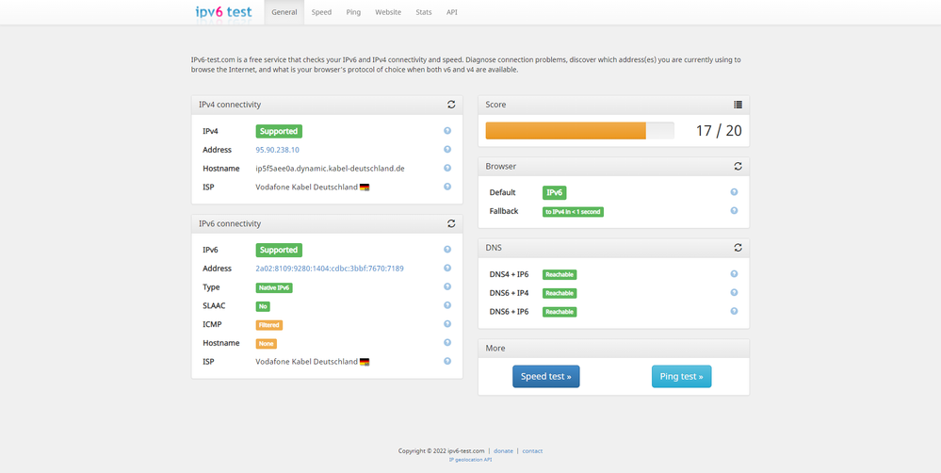Click German flag in IPv6 ISP row
941x473 pixels.
(x=365, y=362)
